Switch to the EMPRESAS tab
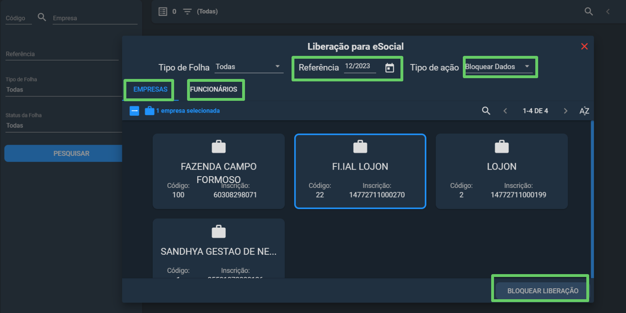This screenshot has width=626, height=313. click(x=150, y=89)
